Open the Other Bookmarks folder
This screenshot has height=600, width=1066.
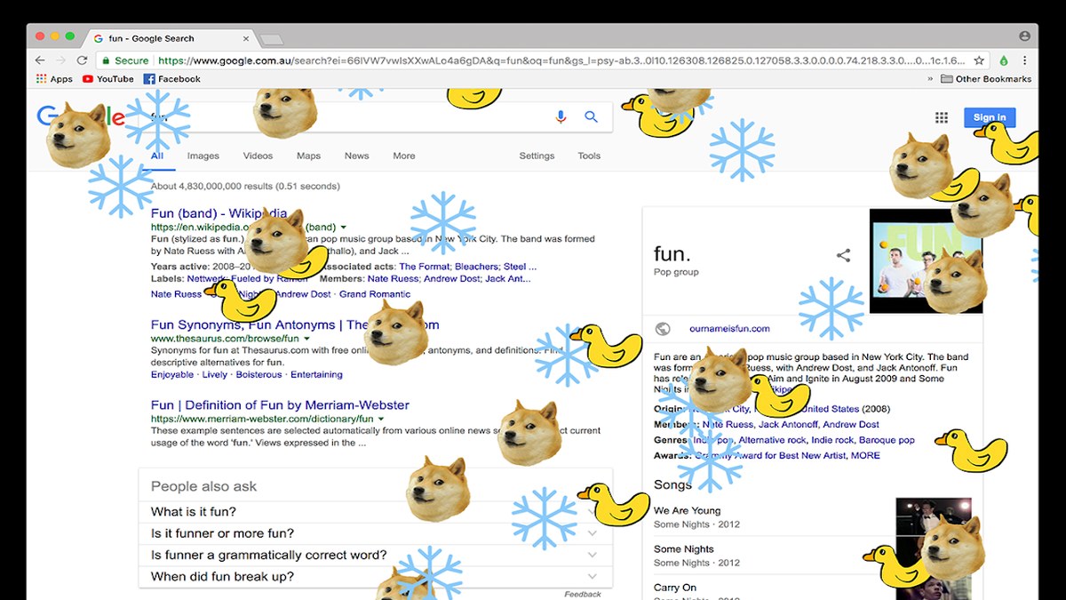[986, 79]
